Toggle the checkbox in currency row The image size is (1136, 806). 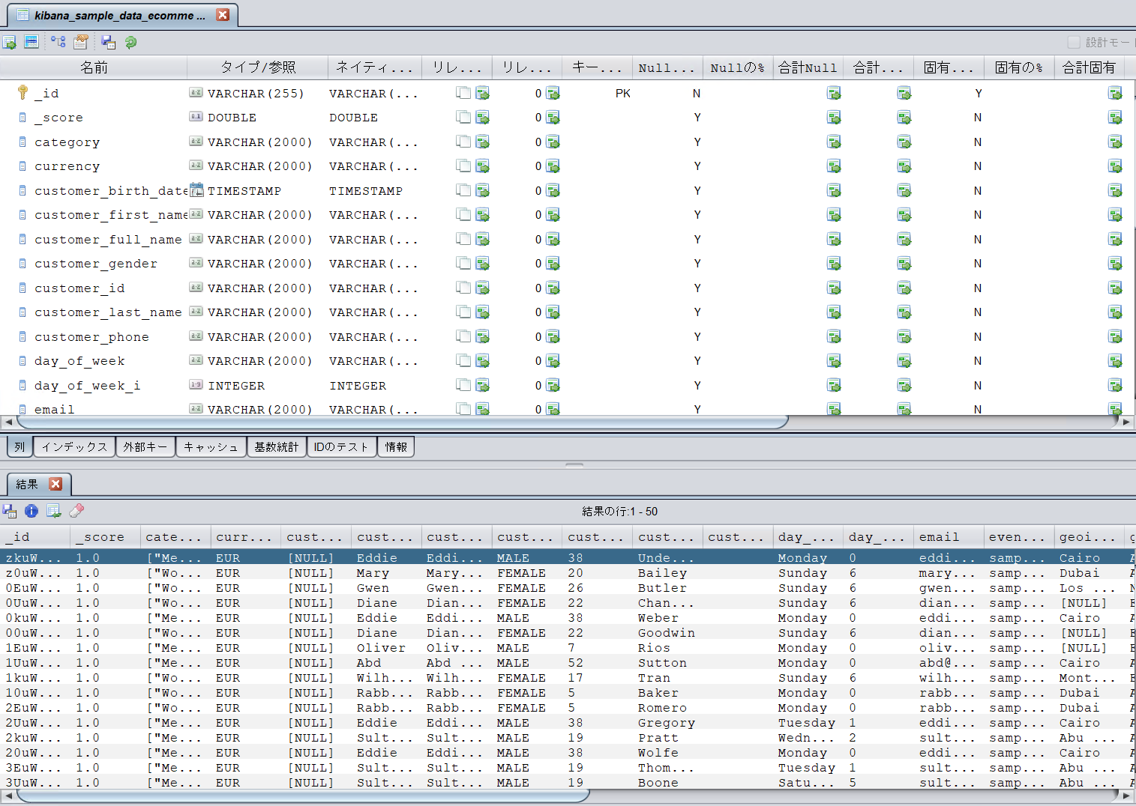[x=463, y=166]
